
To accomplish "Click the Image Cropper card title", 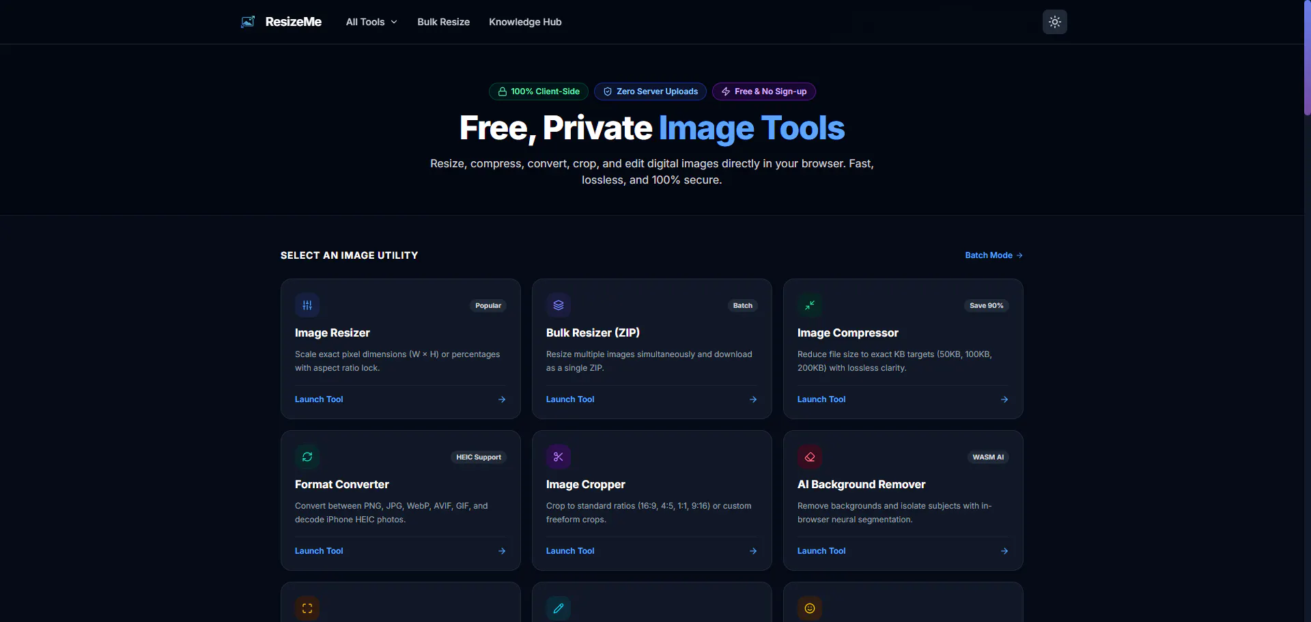I will point(586,485).
